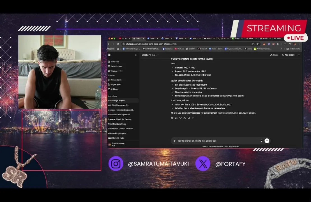Screen dimensions: 311x202
Task: Start a New chat in ChatGPT
Action: pyautogui.click(x=114, y=62)
